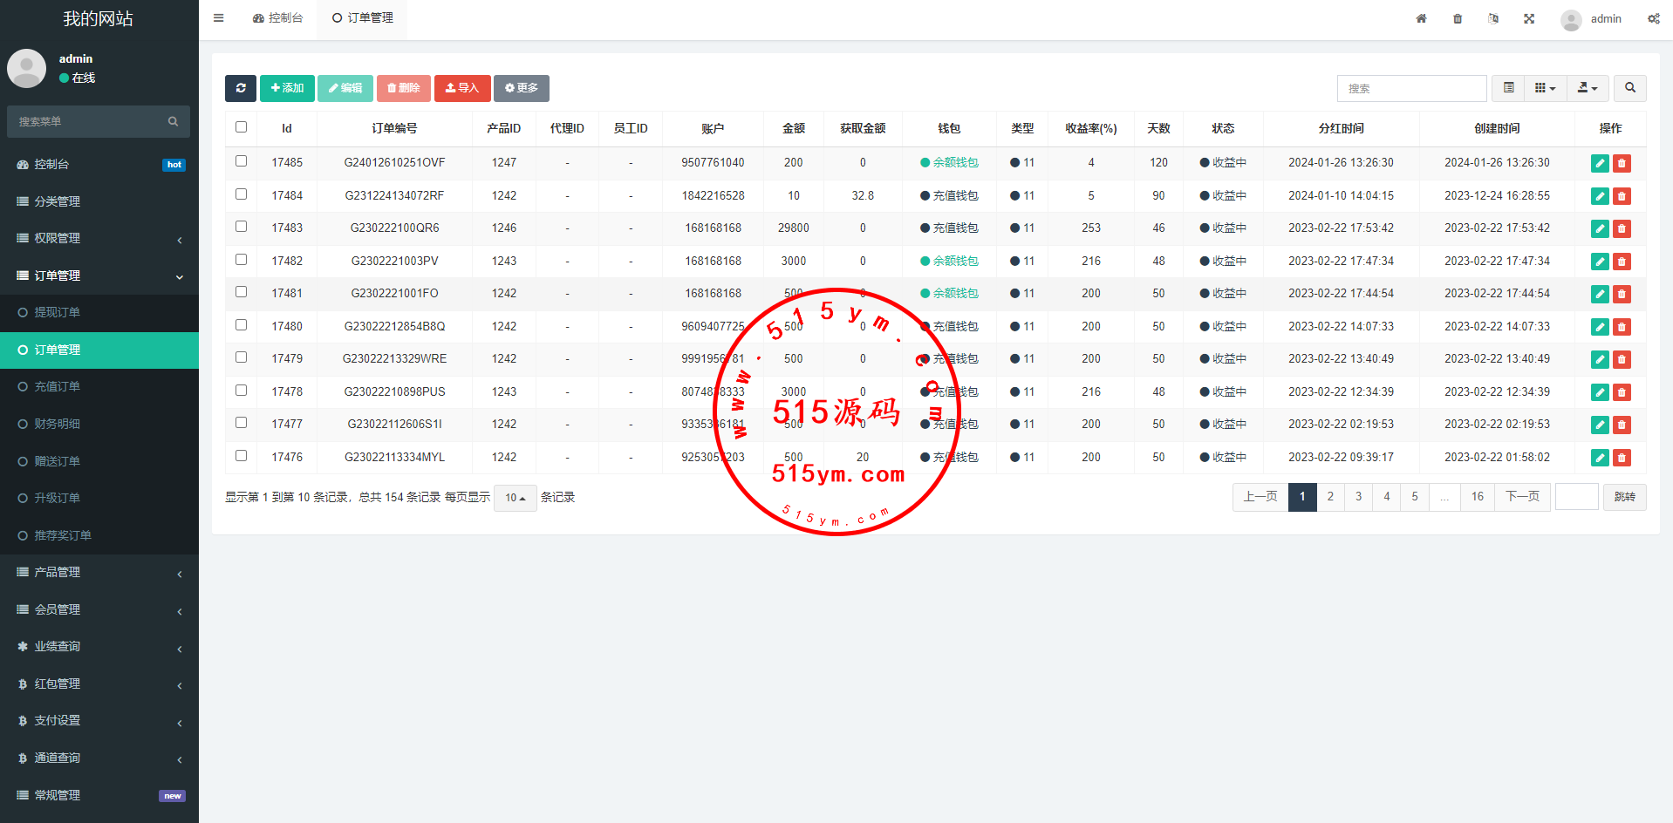The image size is (1673, 823).
Task: Click the table search input field
Action: [1411, 88]
